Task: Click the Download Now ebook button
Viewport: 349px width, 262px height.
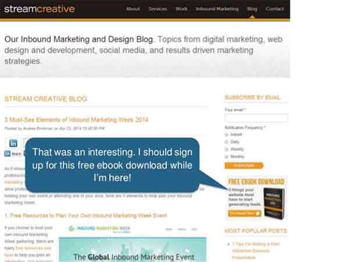Action: pyautogui.click(x=244, y=213)
